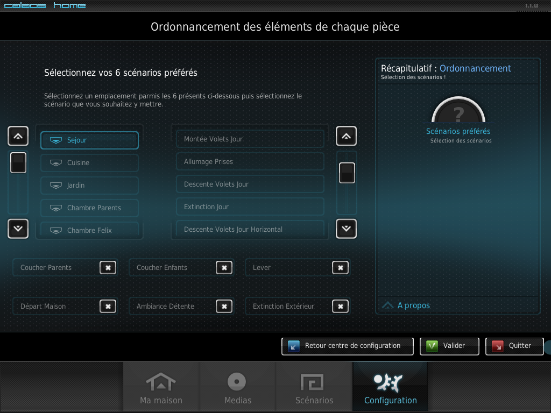Choose the Descente Volets Jour scenario
Image resolution: width=551 pixels, height=413 pixels.
[250, 184]
